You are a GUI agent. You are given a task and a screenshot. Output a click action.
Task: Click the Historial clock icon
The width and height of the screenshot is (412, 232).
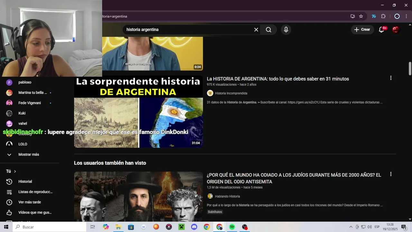tap(9, 182)
